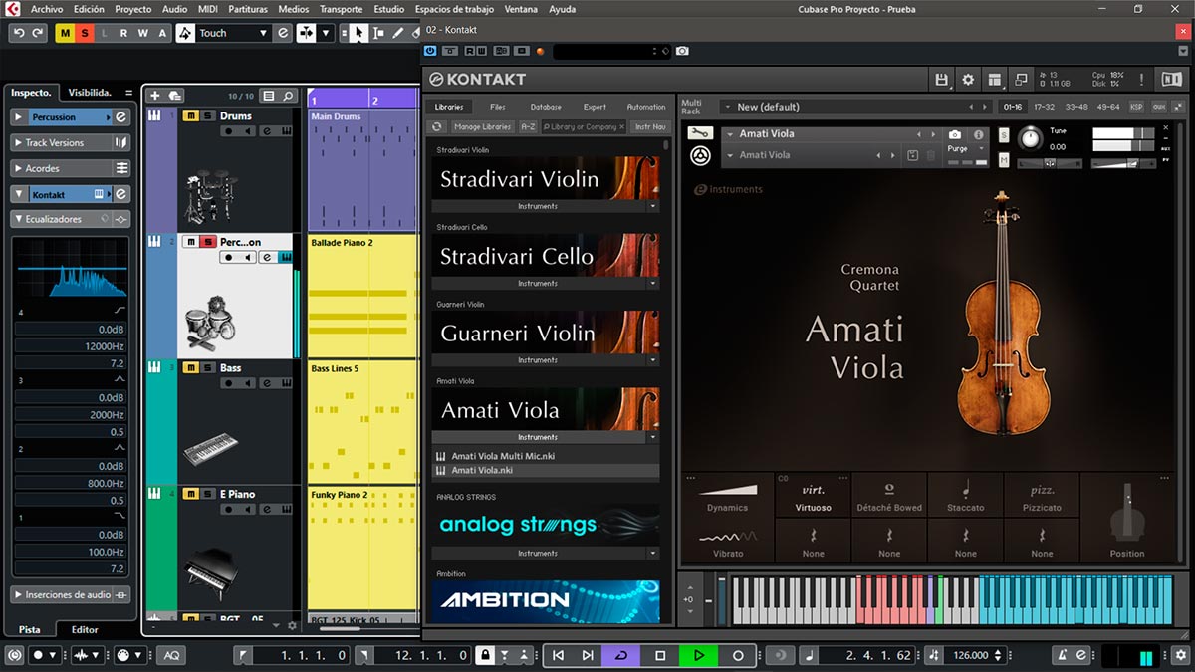
Task: Open the Purge dropdown menu
Action: (x=964, y=148)
